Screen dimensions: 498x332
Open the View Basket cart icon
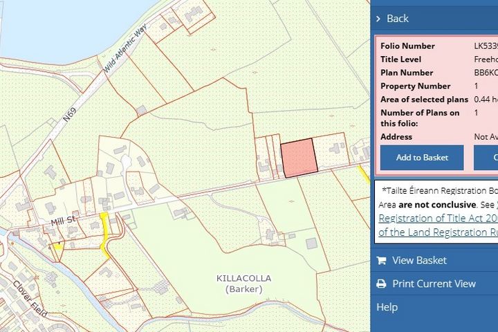click(x=381, y=261)
